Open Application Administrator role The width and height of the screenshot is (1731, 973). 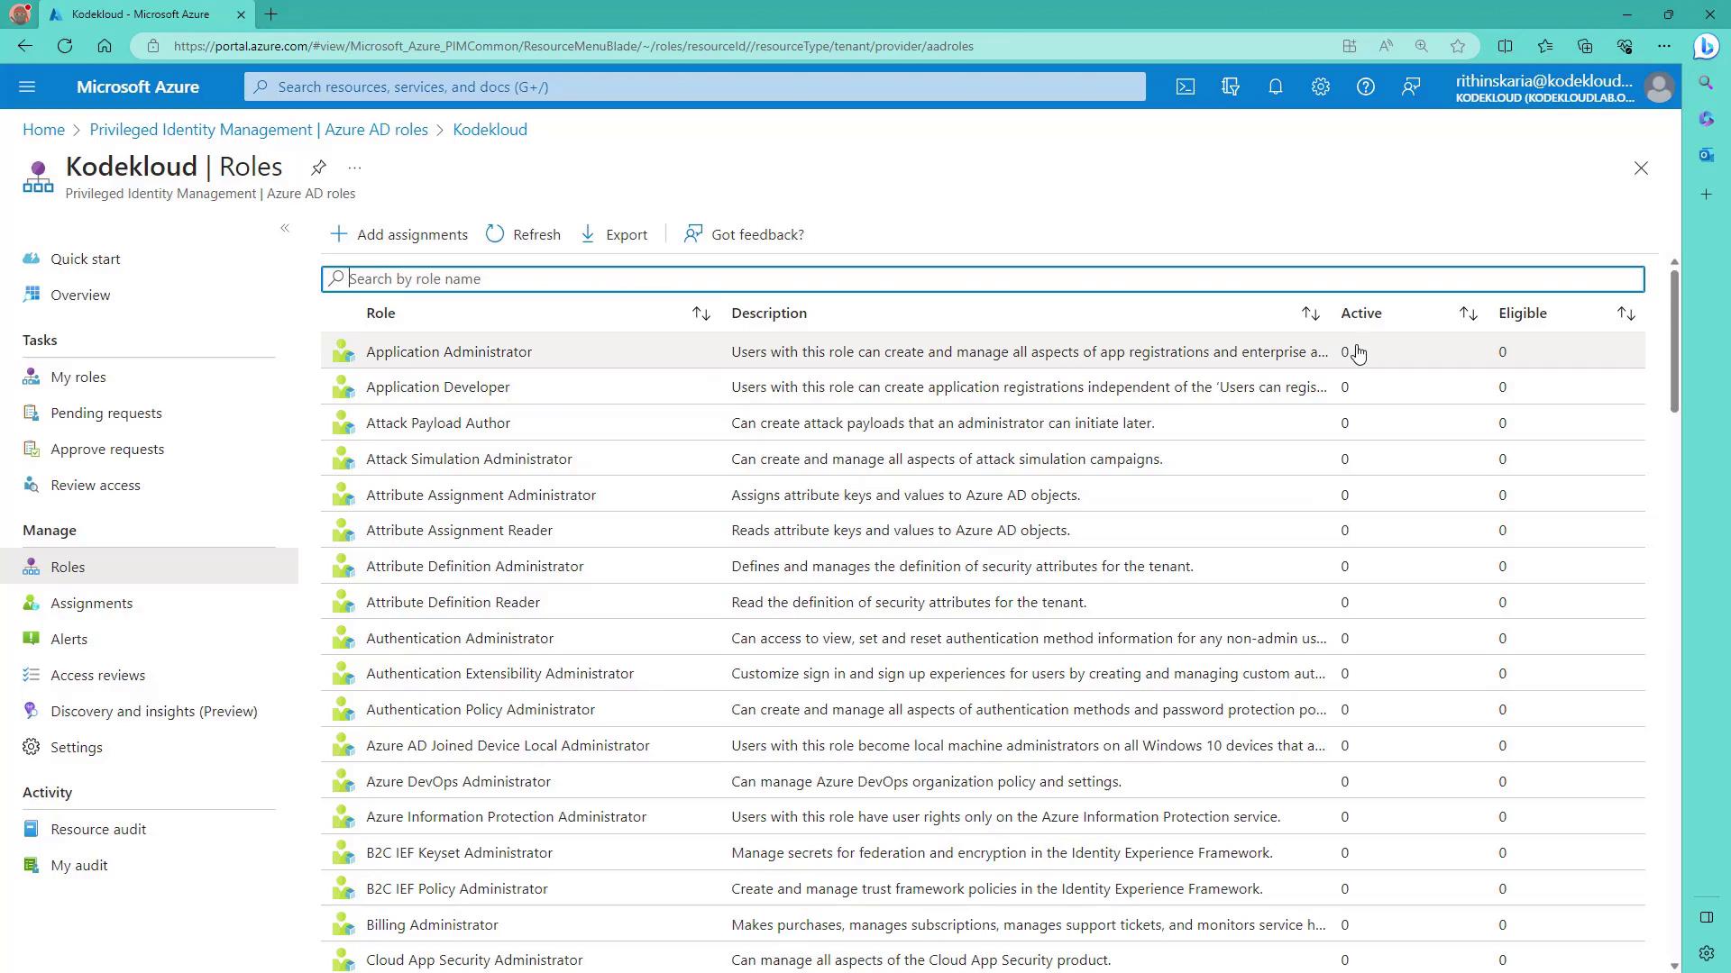[449, 352]
